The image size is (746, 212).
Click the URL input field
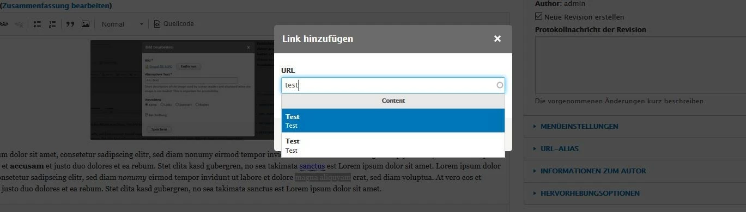(393, 85)
